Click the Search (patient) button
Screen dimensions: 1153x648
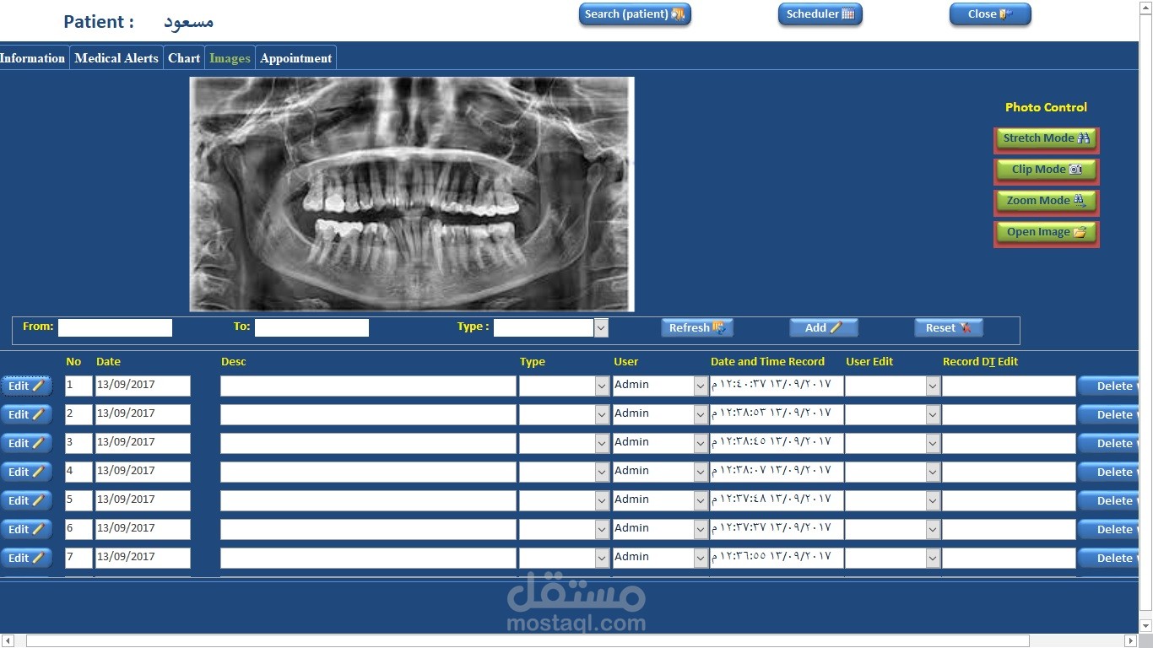[x=635, y=14]
